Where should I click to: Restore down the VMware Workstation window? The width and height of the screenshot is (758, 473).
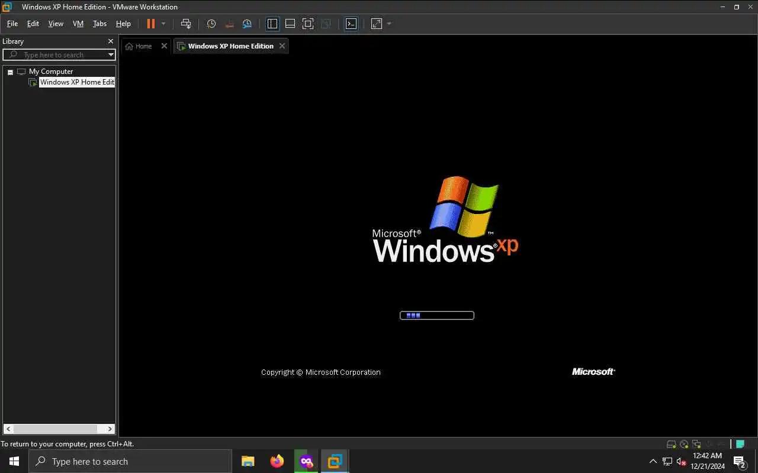click(x=737, y=7)
